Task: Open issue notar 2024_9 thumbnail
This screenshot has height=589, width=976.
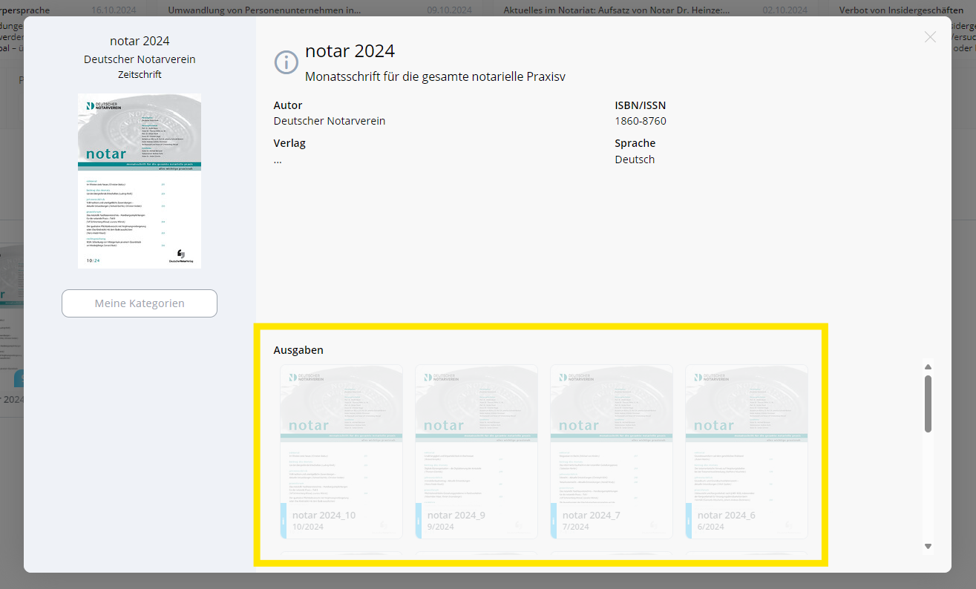Action: (x=476, y=451)
